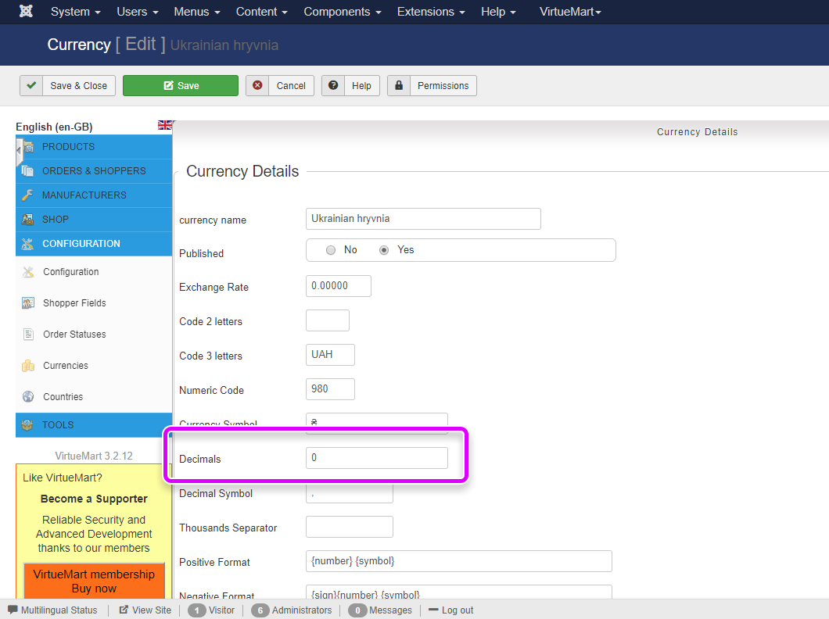The width and height of the screenshot is (829, 619).
Task: Click the Countries globe icon
Action: tap(29, 397)
